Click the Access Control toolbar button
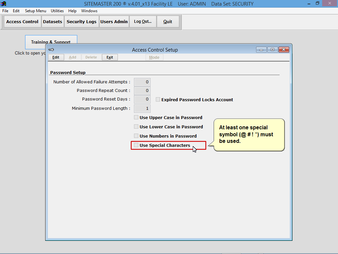Image resolution: width=338 pixels, height=254 pixels. coord(22,21)
